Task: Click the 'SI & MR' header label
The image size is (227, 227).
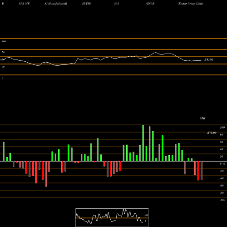Action: [x=24, y=4]
